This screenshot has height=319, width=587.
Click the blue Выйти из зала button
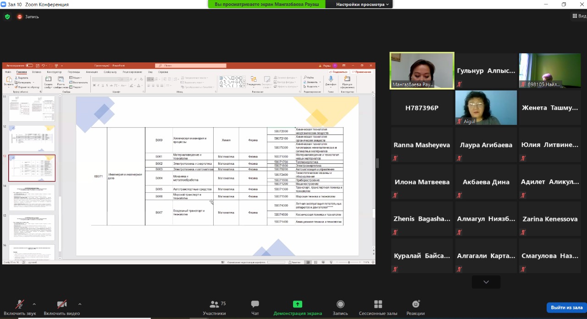tap(566, 308)
